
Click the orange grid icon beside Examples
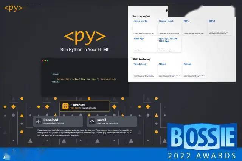pos(65,106)
